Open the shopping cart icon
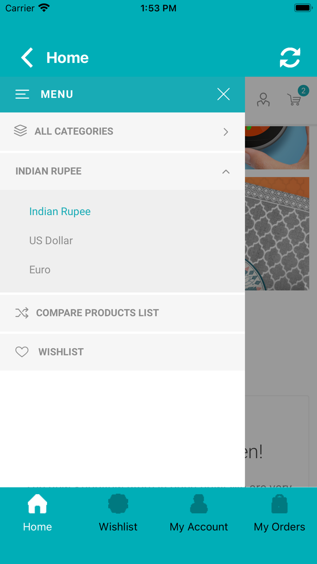The width and height of the screenshot is (317, 564). 294,100
